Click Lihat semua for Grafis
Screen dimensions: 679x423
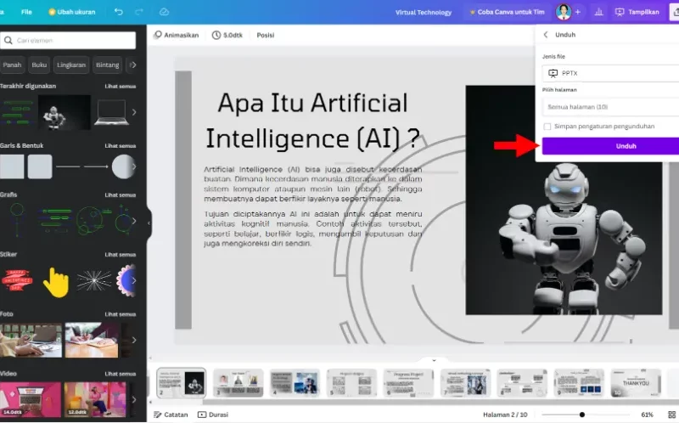[120, 195]
